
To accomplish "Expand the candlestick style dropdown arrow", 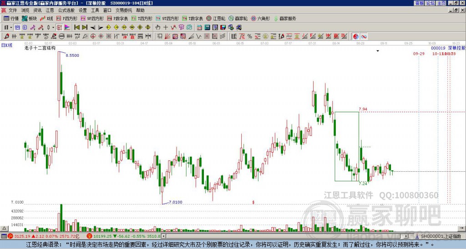I will coord(53,28).
